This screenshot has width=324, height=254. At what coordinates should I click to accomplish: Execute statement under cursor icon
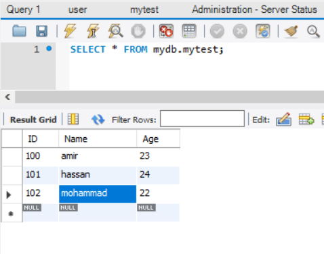click(93, 31)
